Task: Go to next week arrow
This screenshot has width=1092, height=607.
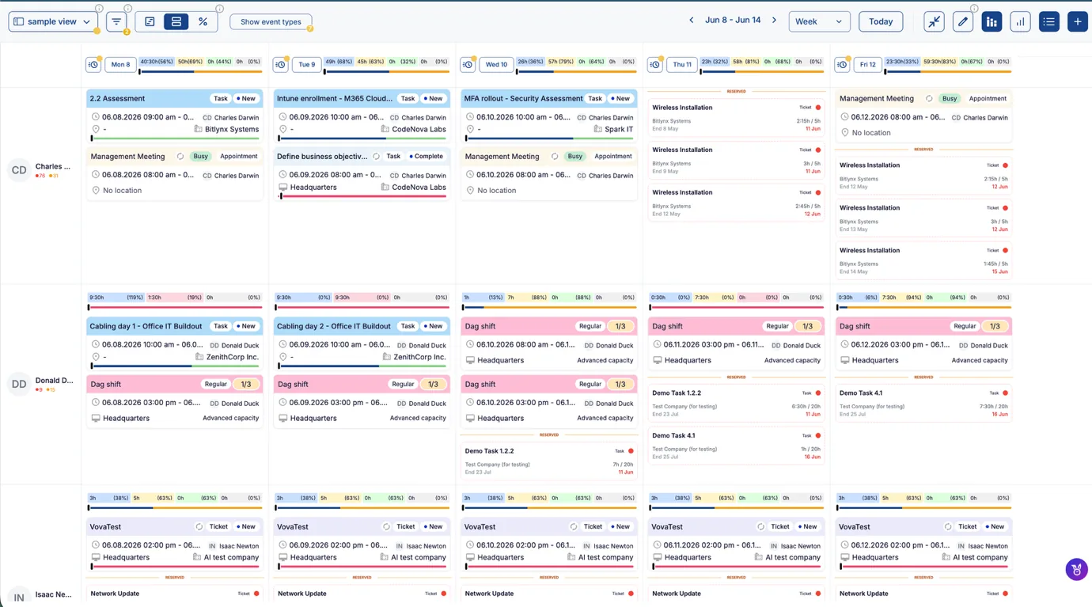Action: coord(774,21)
